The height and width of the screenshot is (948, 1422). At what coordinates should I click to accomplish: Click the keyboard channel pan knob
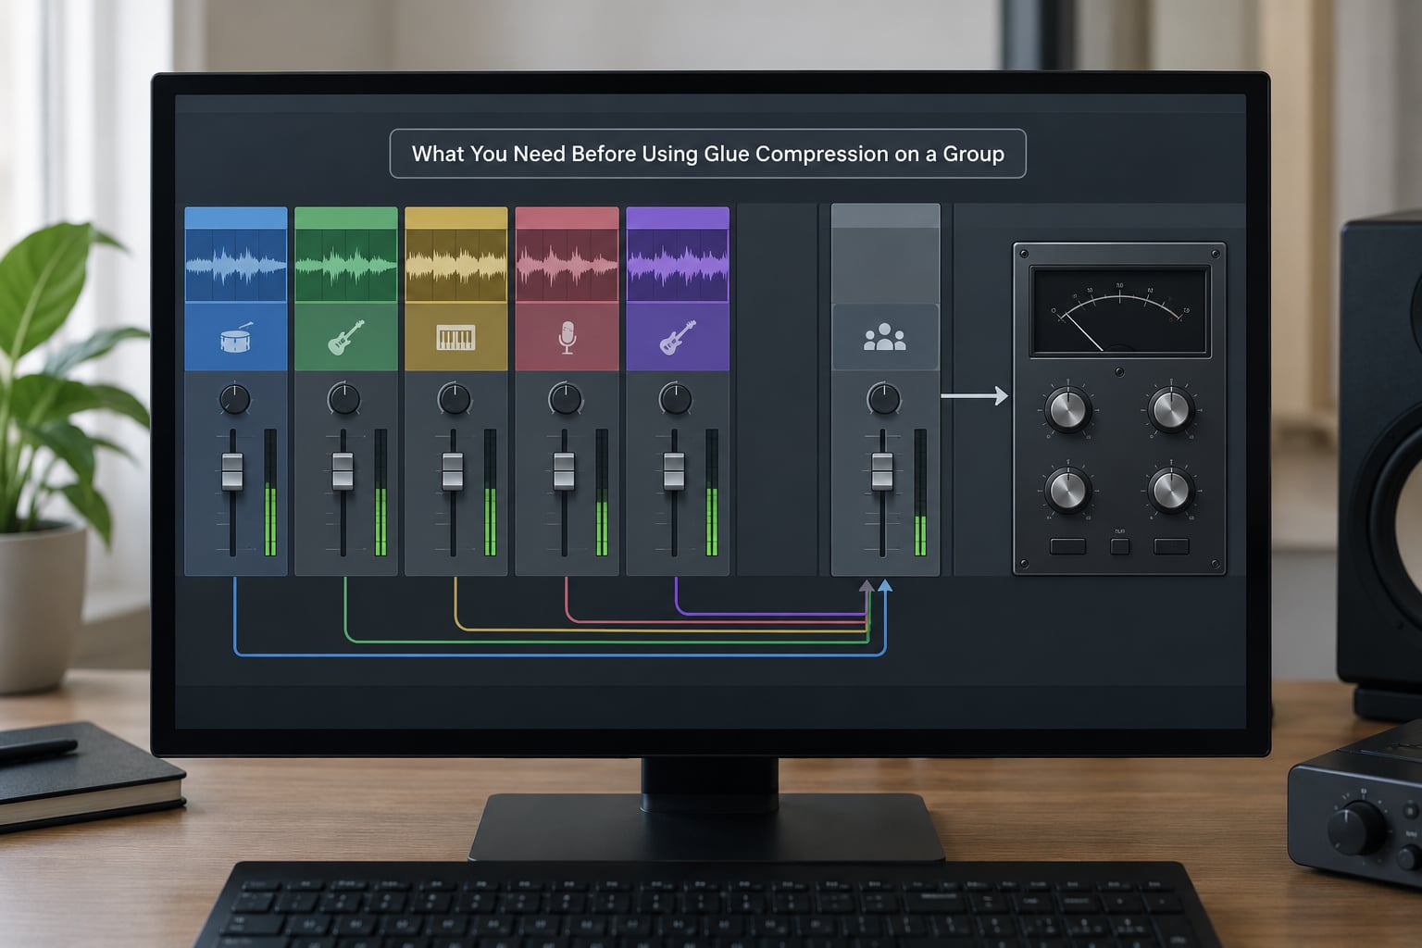pyautogui.click(x=455, y=400)
